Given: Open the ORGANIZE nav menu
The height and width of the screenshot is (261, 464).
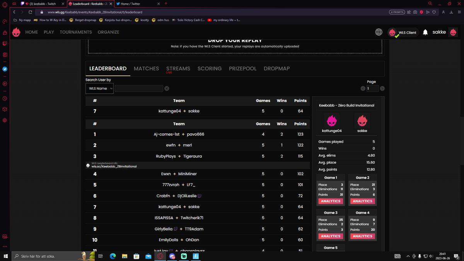Looking at the screenshot, I should pyautogui.click(x=108, y=32).
